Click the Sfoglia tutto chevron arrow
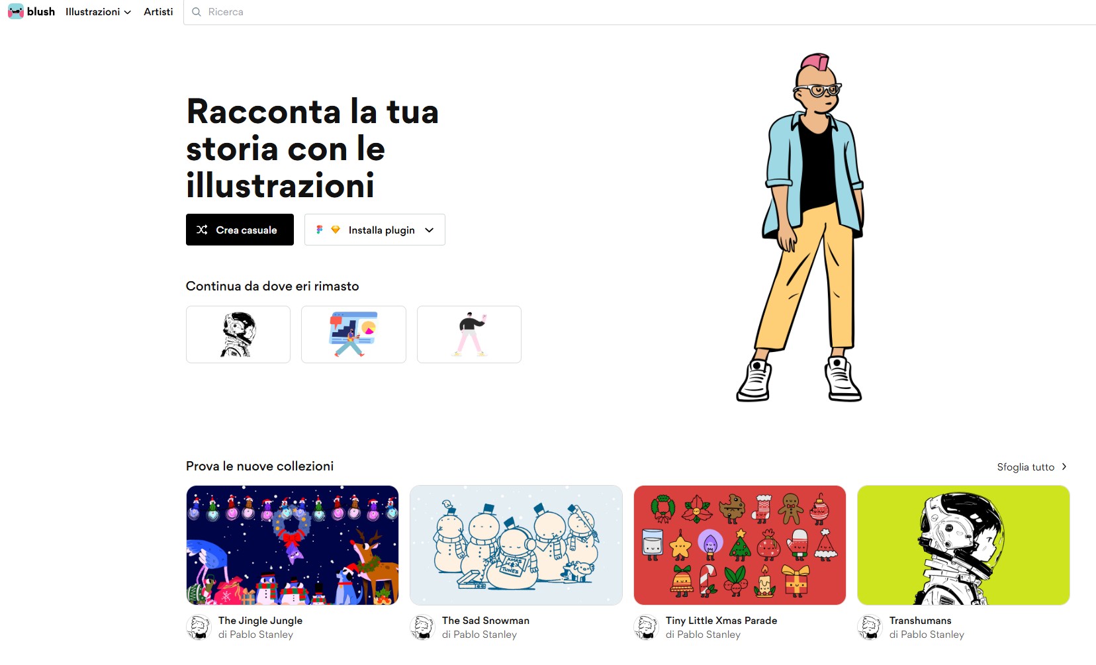Image resolution: width=1096 pixels, height=665 pixels. pyautogui.click(x=1064, y=466)
